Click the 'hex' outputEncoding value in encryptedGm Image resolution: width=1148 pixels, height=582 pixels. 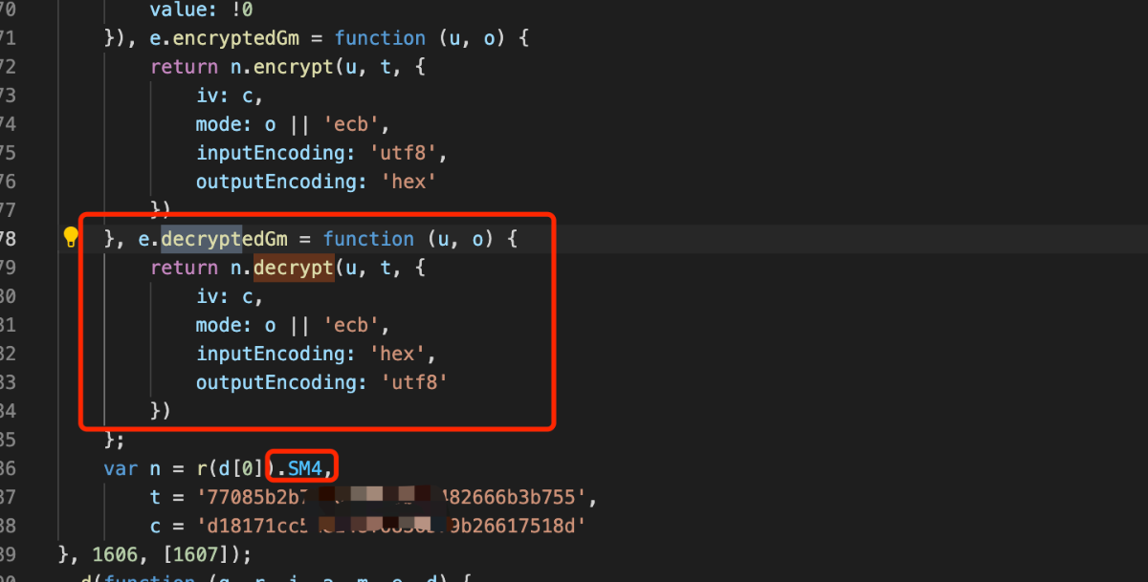404,182
